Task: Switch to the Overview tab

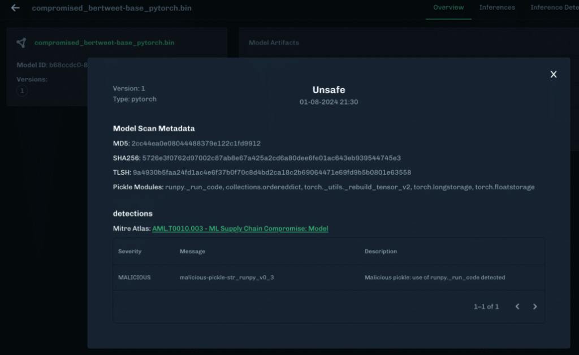Action: coord(448,8)
